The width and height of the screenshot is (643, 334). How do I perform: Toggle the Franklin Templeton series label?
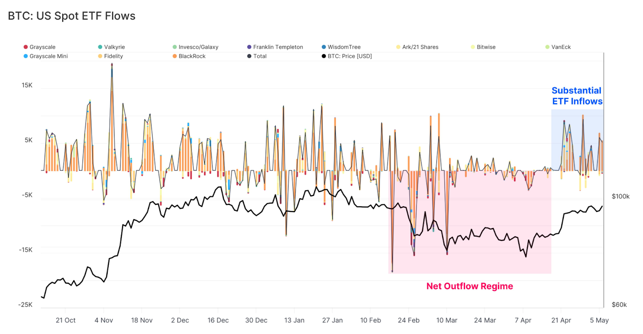click(x=278, y=47)
